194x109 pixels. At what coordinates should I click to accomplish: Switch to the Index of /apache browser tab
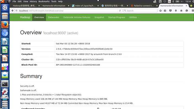[x=85, y=6]
